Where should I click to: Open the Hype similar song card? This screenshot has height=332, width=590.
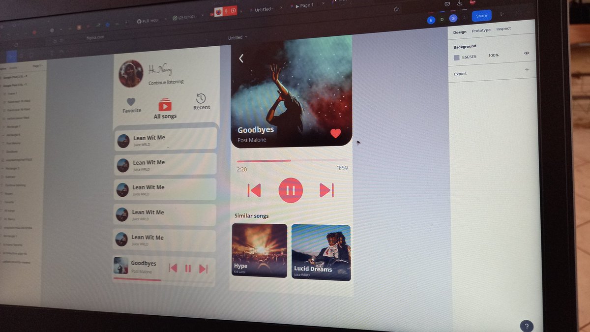tap(259, 250)
